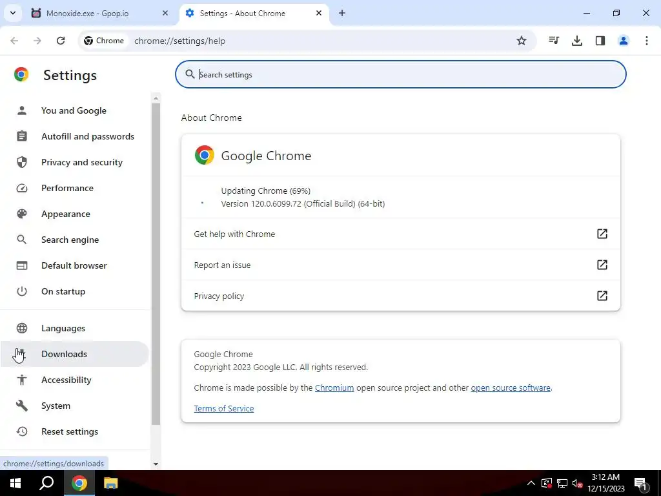Open Autofill and passwords settings
Viewport: 661px width, 496px height.
click(75, 136)
